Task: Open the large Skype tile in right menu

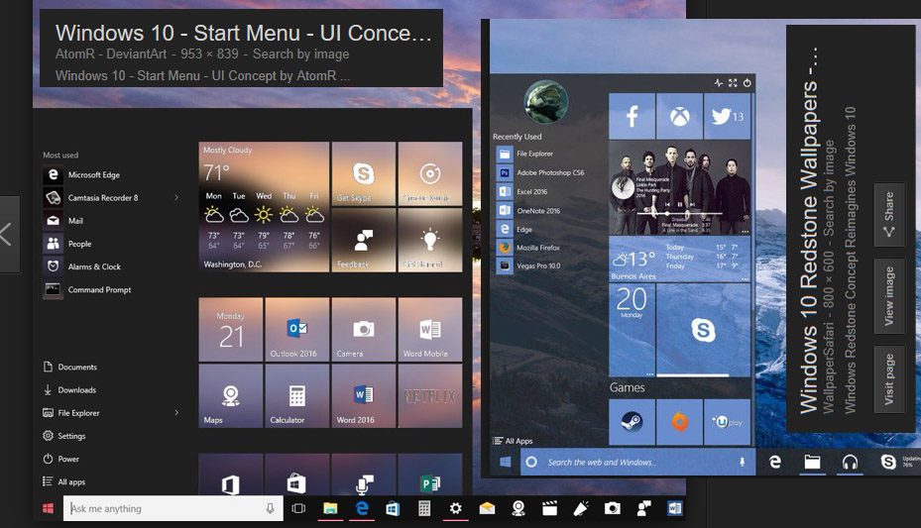Action: [x=703, y=330]
